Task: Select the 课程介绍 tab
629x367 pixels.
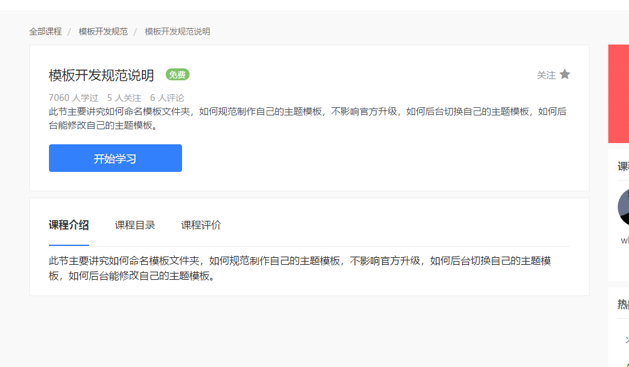Action: click(x=69, y=225)
